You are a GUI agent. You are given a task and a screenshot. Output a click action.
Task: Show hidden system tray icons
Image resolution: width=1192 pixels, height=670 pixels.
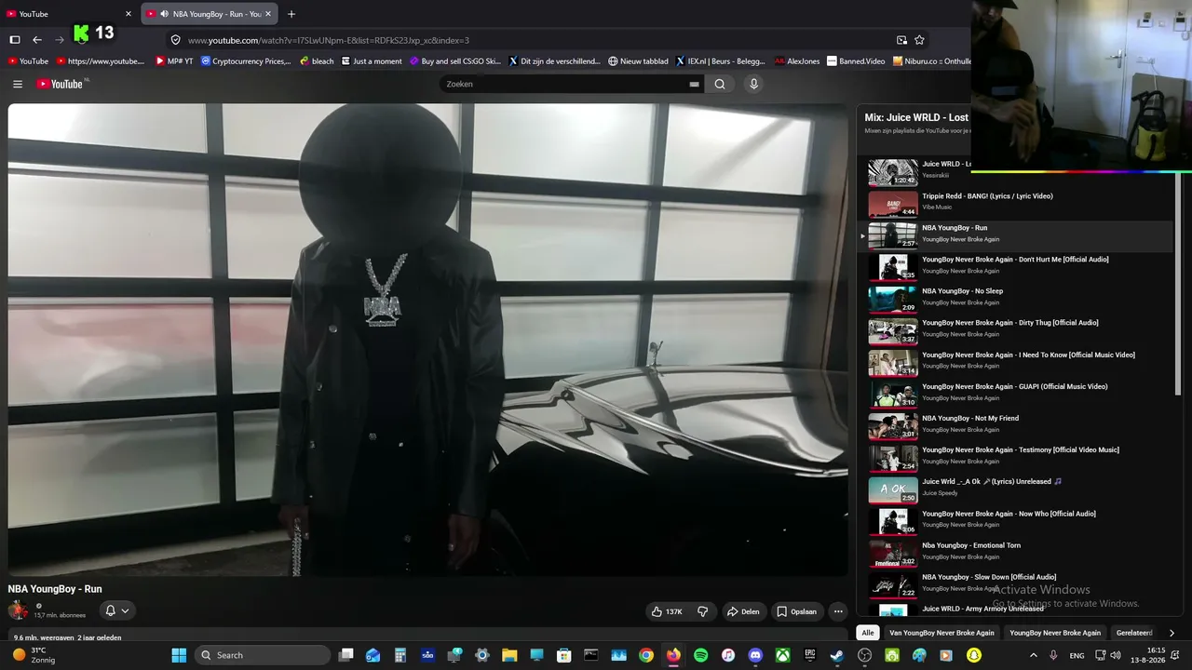[1033, 655]
